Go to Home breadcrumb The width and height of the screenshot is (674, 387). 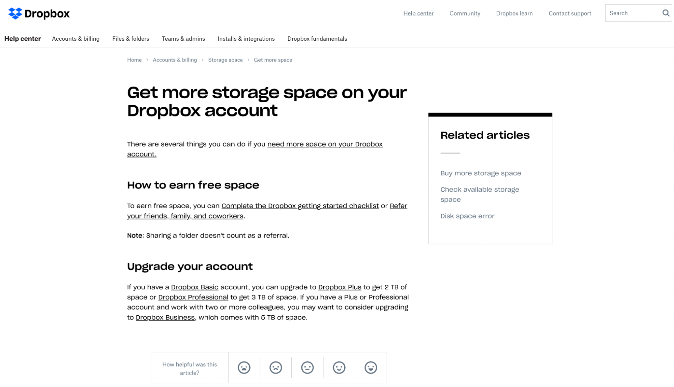[x=134, y=60]
